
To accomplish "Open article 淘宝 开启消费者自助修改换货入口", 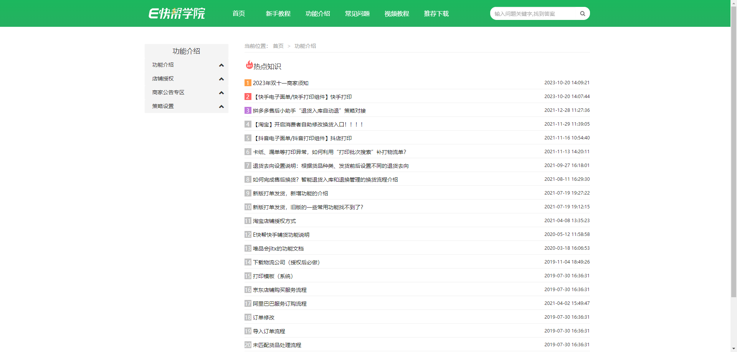I will [308, 124].
